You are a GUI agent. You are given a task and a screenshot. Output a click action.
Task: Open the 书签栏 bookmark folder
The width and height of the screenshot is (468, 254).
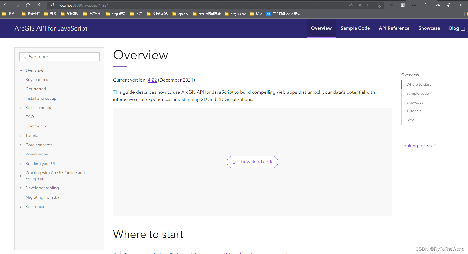pyautogui.click(x=10, y=14)
